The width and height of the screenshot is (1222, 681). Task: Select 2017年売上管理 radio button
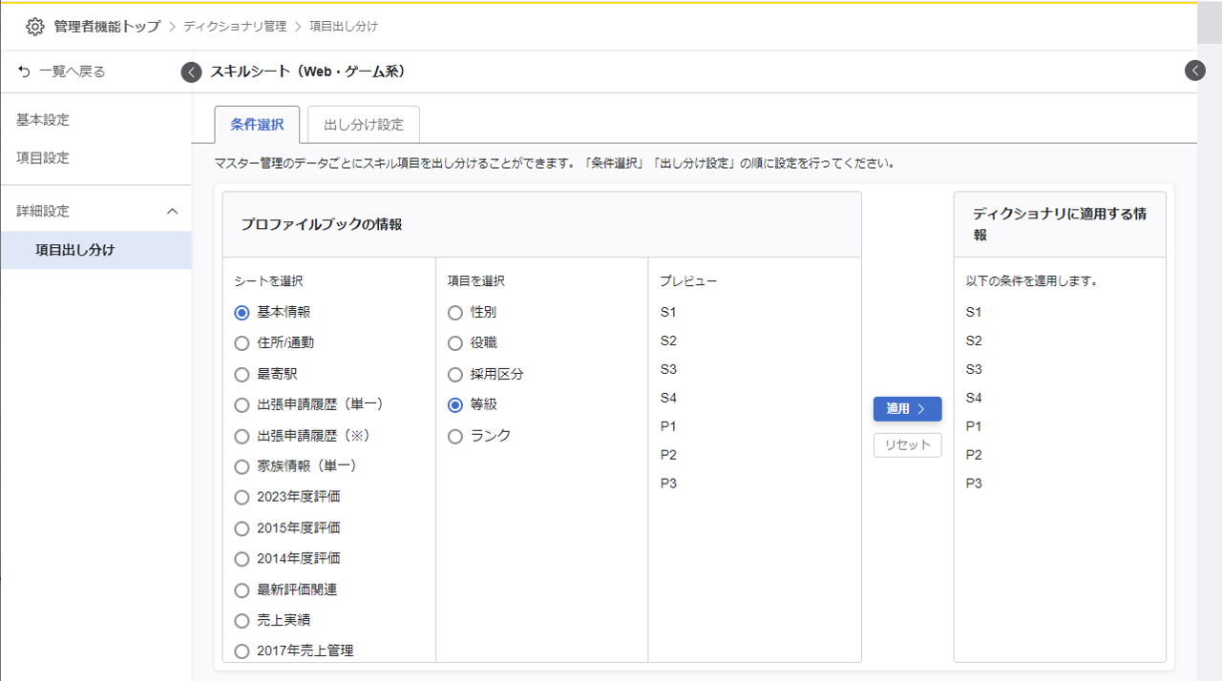tap(242, 651)
